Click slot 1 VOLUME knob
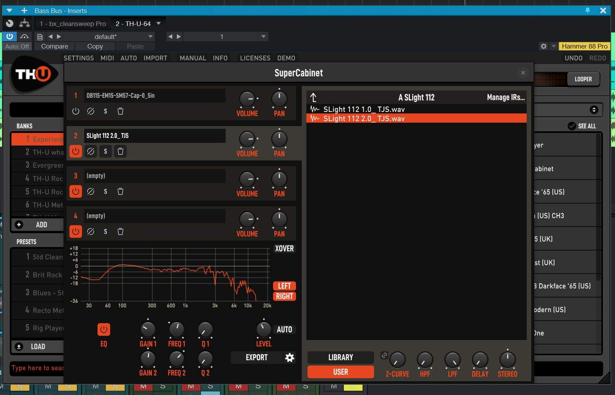 [x=247, y=99]
